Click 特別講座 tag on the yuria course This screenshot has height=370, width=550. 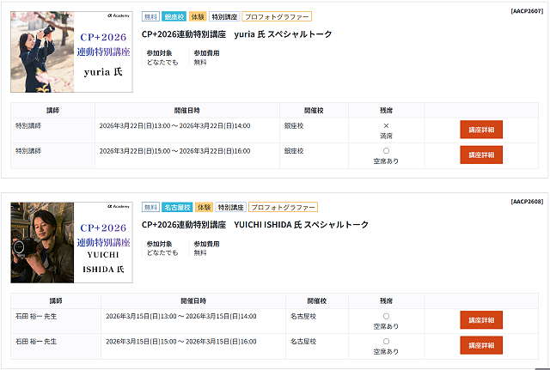pyautogui.click(x=224, y=16)
